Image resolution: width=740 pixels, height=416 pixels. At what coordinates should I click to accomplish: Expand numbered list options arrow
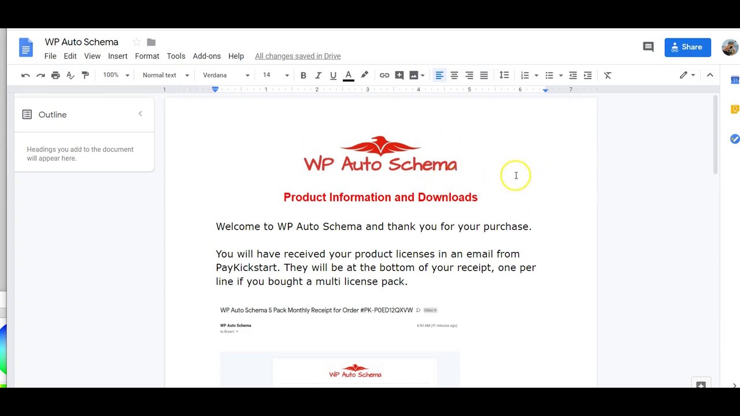point(536,75)
